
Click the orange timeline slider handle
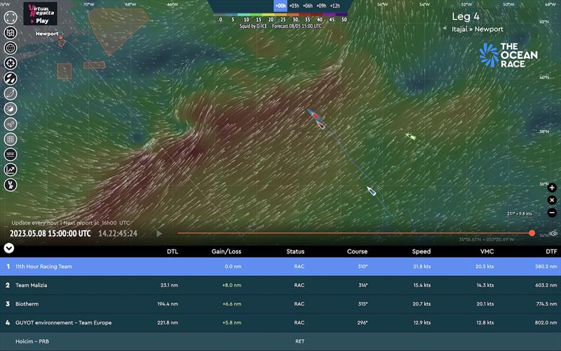tap(532, 233)
